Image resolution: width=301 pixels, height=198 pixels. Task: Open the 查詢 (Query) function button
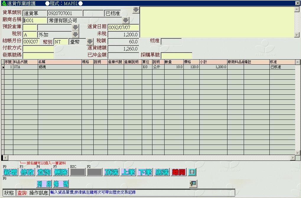[x=44, y=172]
